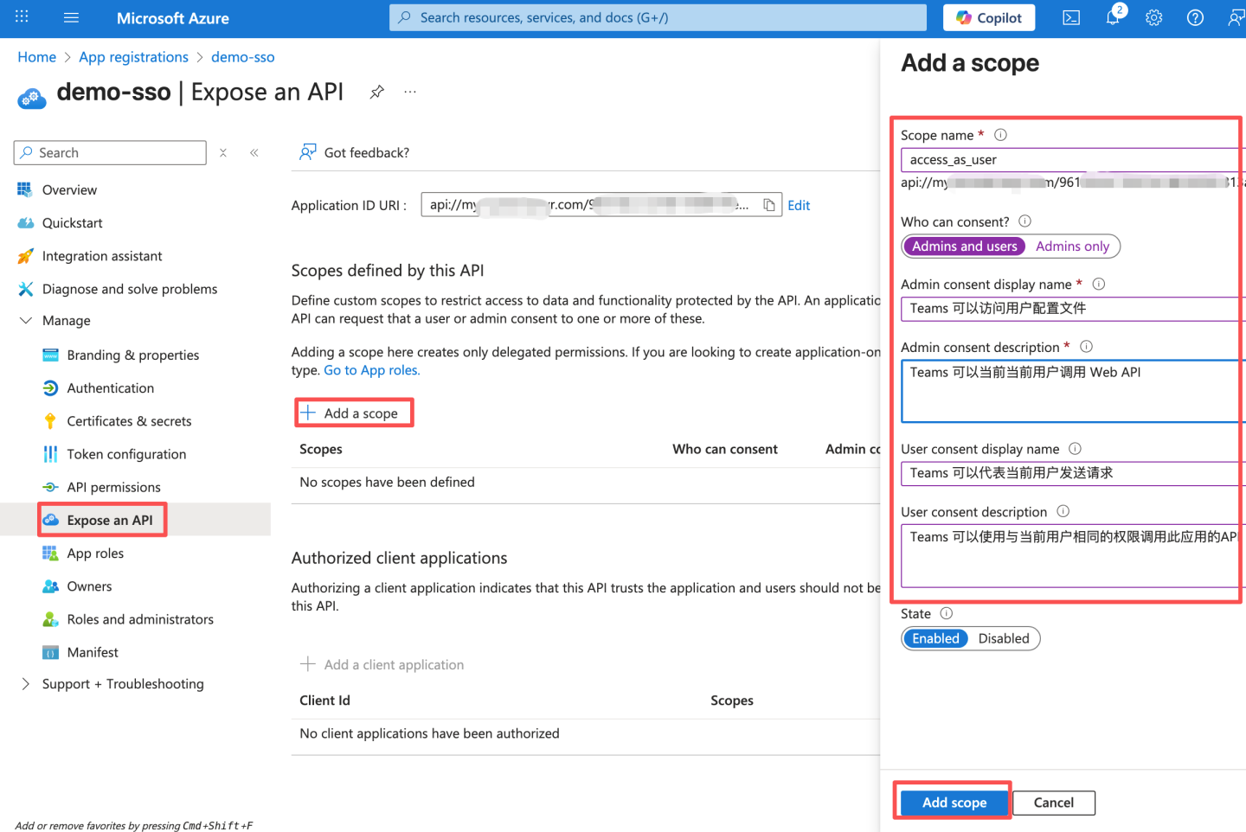Edit the Application ID URI
The height and width of the screenshot is (832, 1246).
click(x=799, y=205)
